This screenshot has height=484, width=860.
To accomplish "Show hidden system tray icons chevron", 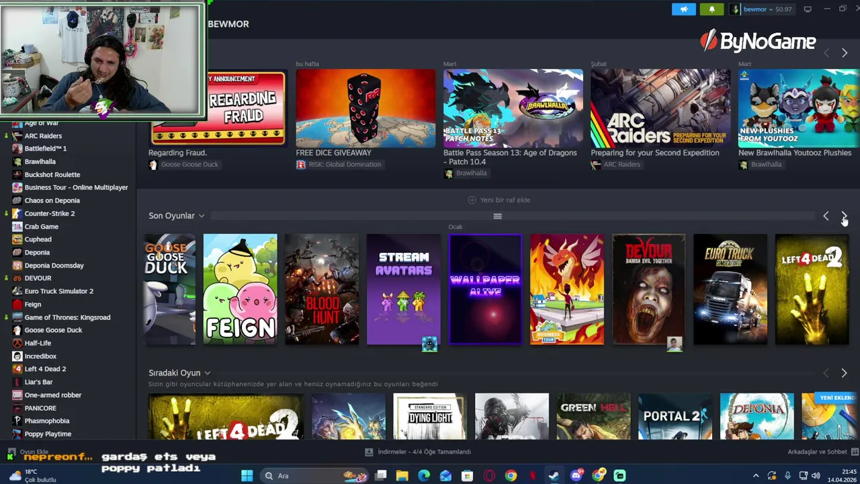I will point(756,476).
